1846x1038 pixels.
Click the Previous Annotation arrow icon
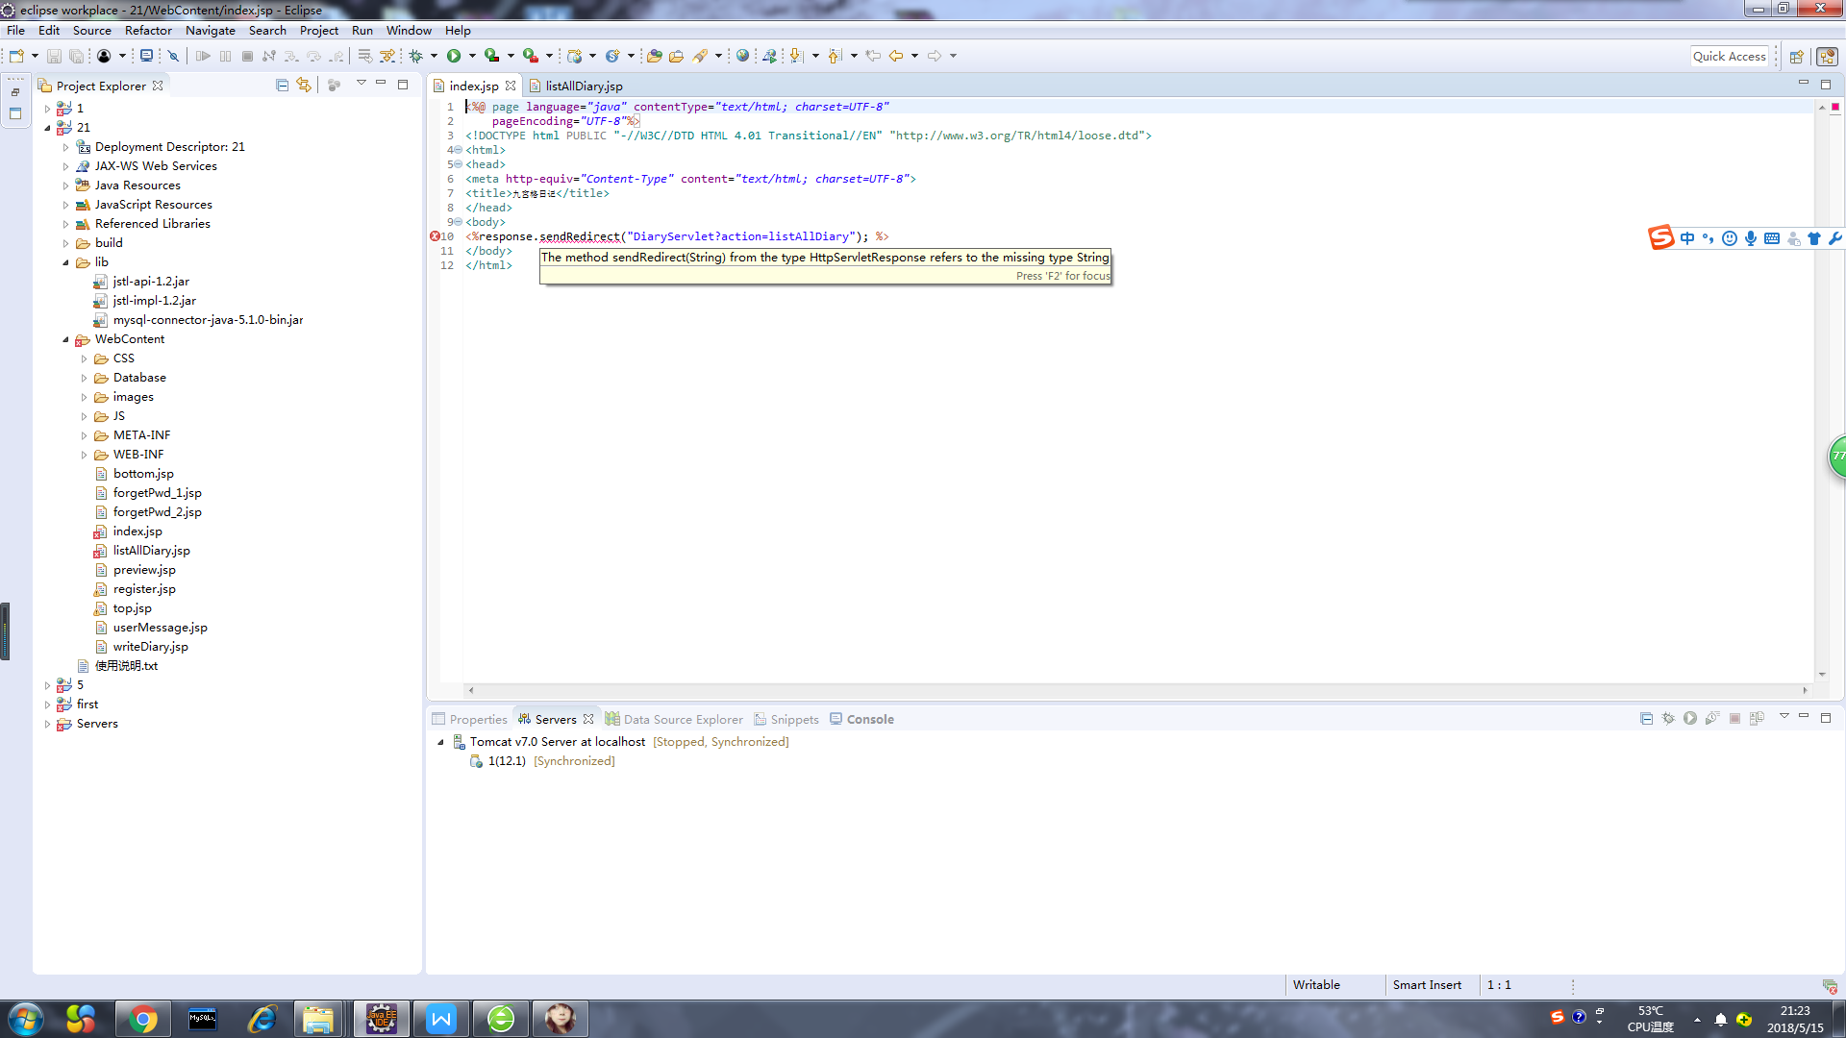[x=835, y=56]
